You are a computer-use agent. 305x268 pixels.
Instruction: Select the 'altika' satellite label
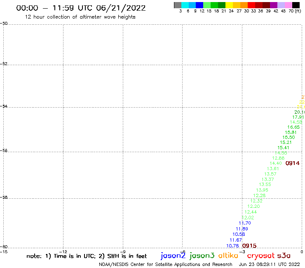coord(228,255)
